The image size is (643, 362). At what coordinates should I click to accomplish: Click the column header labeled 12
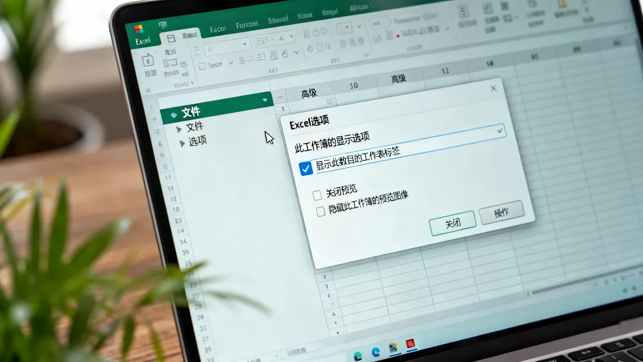click(445, 71)
